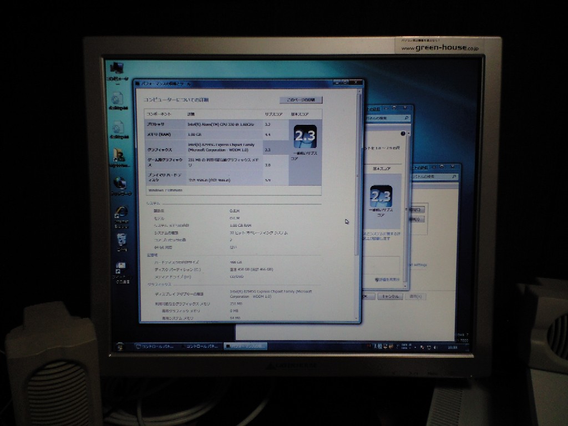568x426 pixels.
Task: Select the メディア ドライブ (D:) row
Action: [x=199, y=277]
